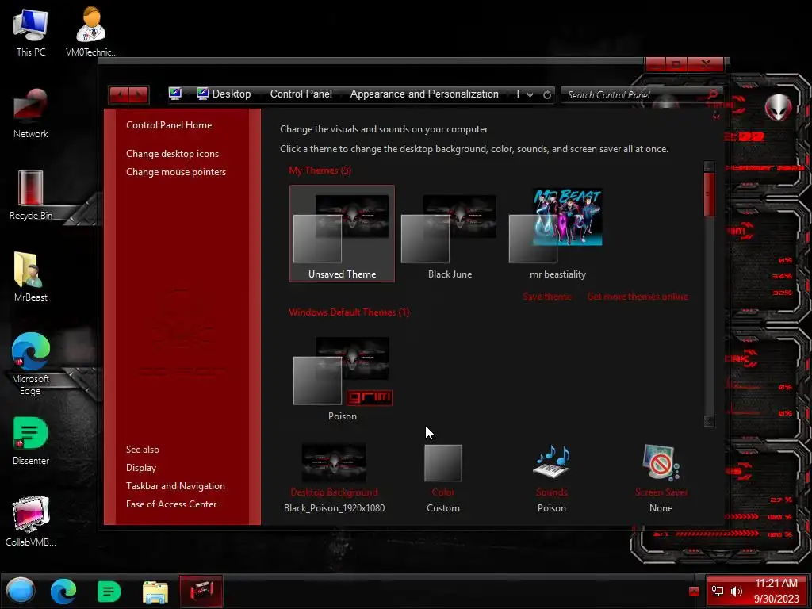
Task: Select the mr beastiality theme
Action: [x=557, y=234]
